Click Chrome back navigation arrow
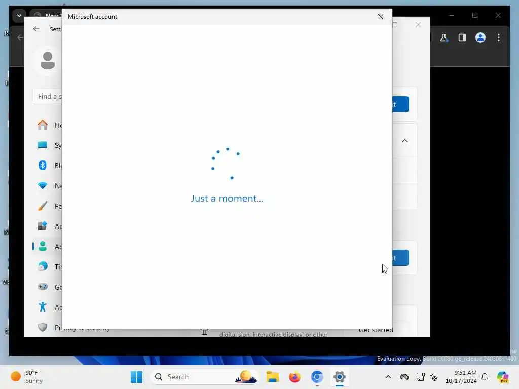This screenshot has height=389, width=519. coord(20,37)
